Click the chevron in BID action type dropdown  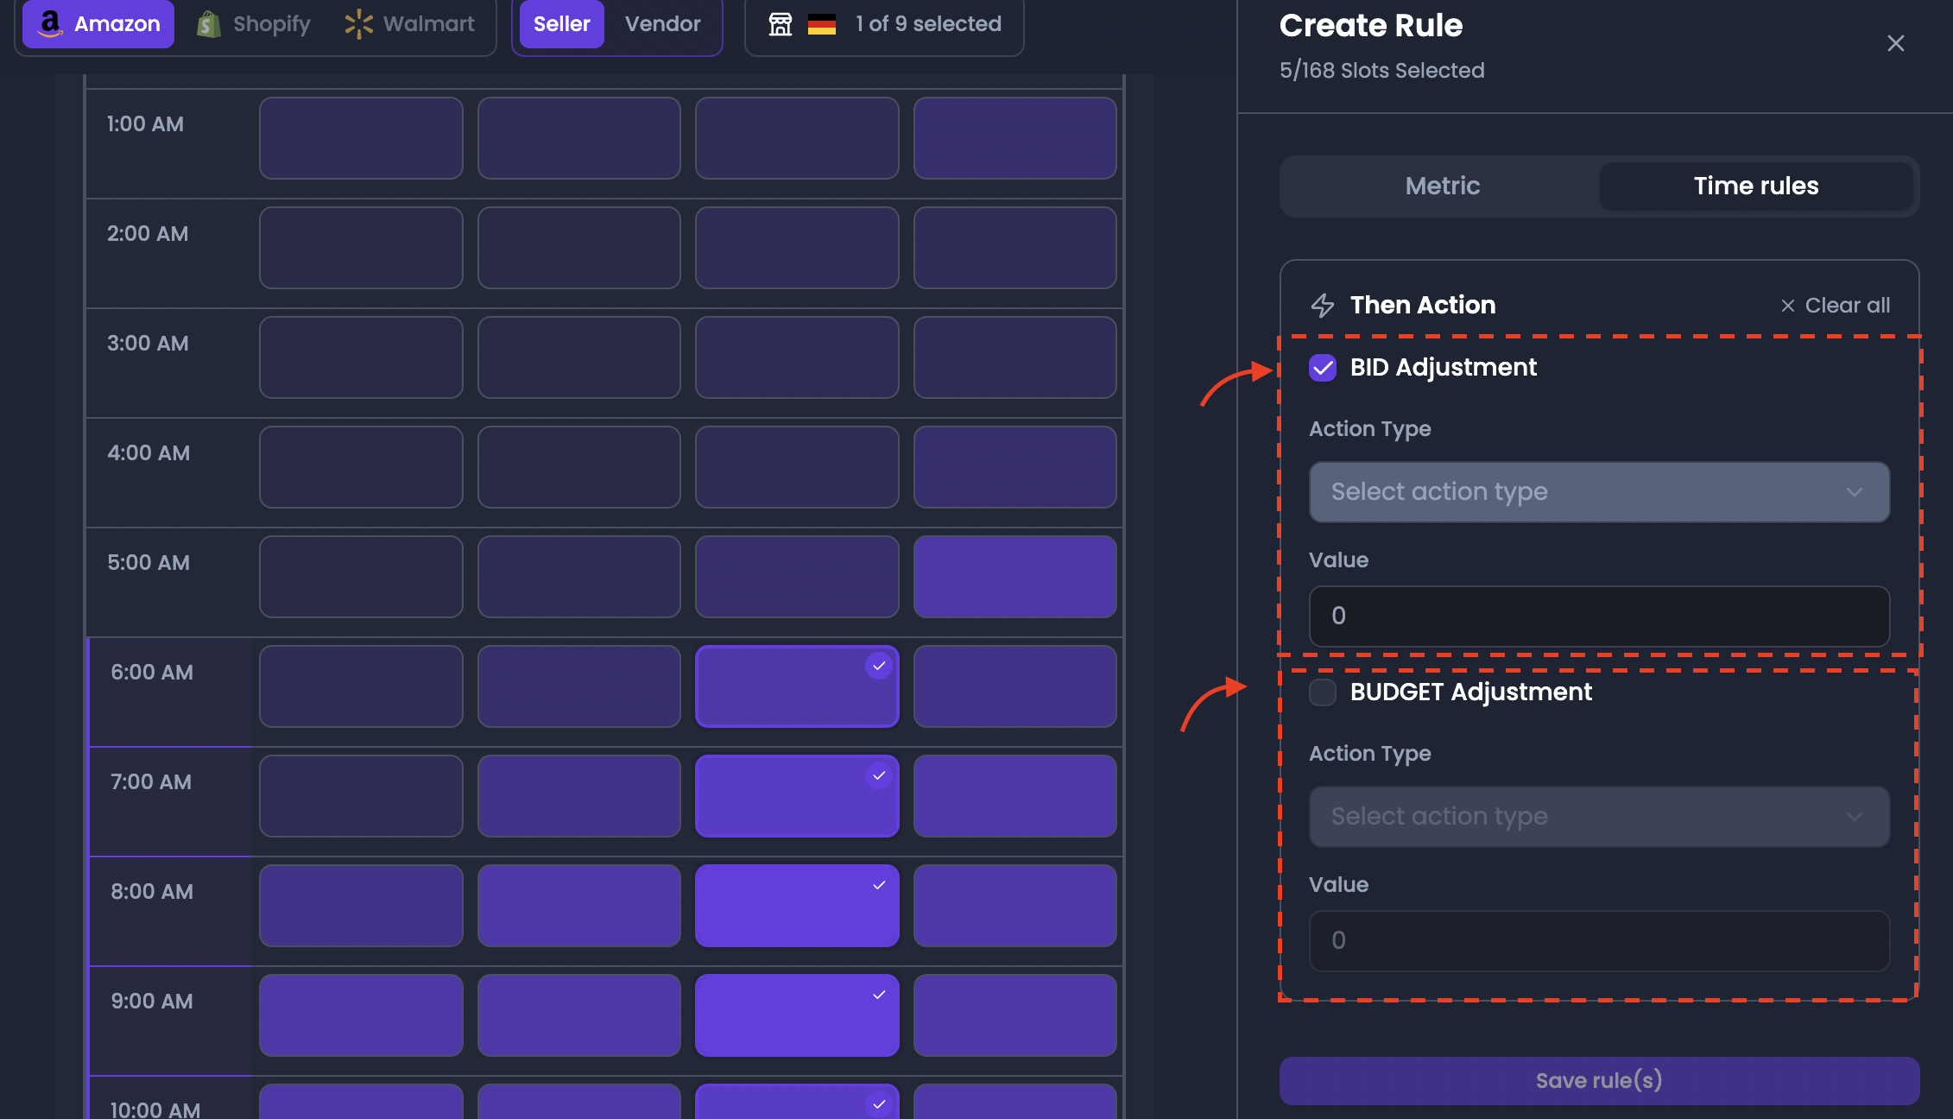(x=1854, y=492)
